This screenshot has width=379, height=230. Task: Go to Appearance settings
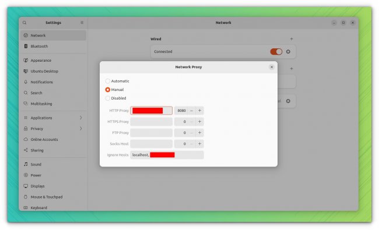[x=53, y=61]
